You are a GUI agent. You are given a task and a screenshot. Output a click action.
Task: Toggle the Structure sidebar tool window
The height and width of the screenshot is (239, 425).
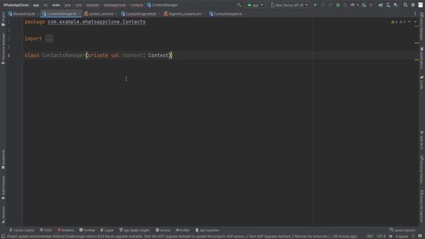pyautogui.click(x=3, y=214)
